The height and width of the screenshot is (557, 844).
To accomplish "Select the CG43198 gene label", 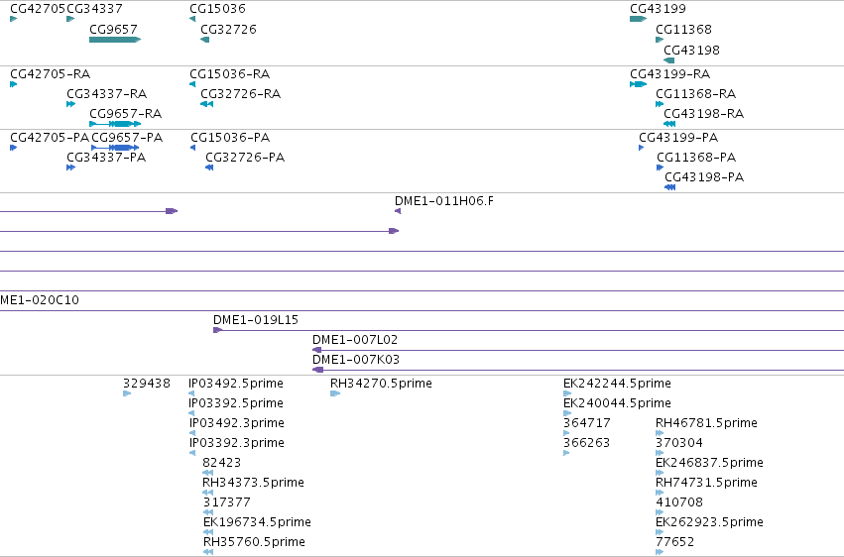I will coord(691,50).
